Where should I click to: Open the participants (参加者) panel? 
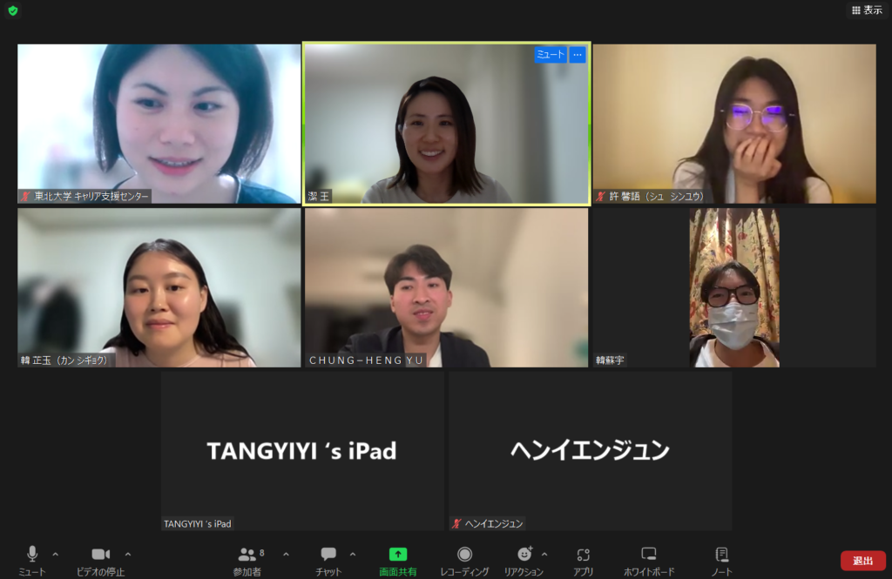247,560
